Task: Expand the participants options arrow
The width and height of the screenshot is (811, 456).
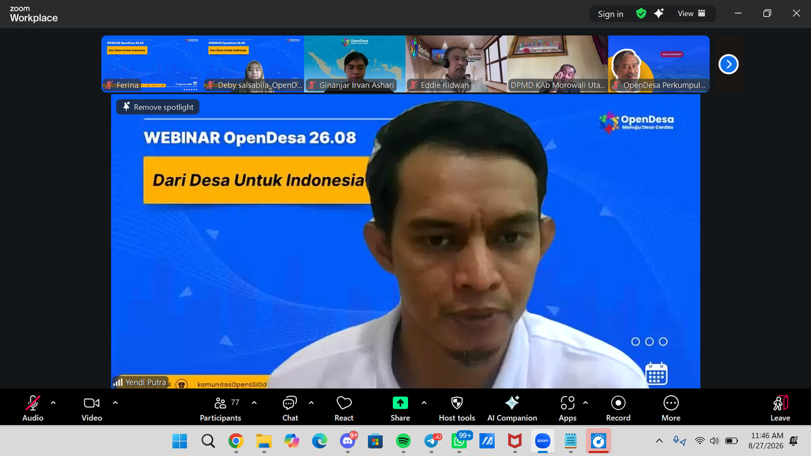Action: [254, 403]
